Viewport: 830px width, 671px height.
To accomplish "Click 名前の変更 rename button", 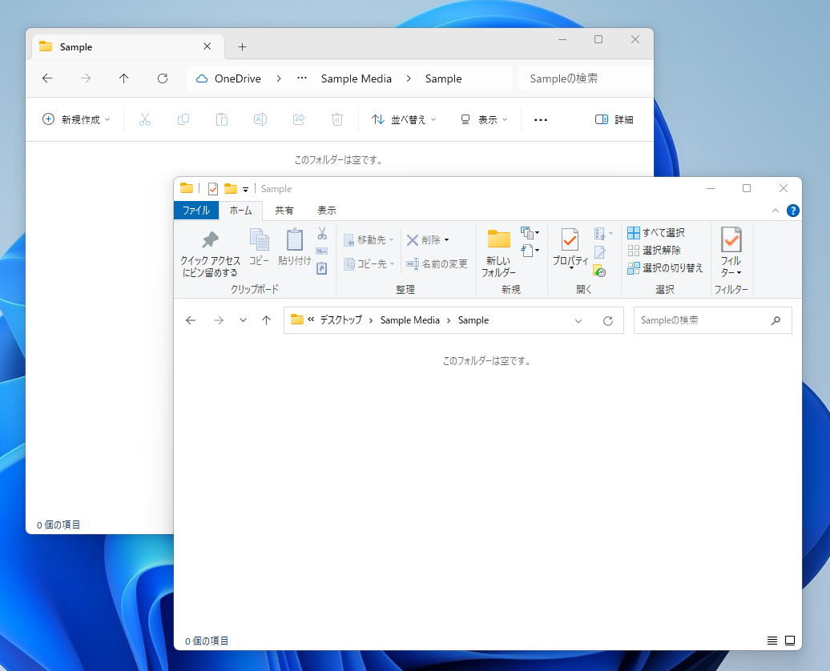I will pyautogui.click(x=437, y=263).
